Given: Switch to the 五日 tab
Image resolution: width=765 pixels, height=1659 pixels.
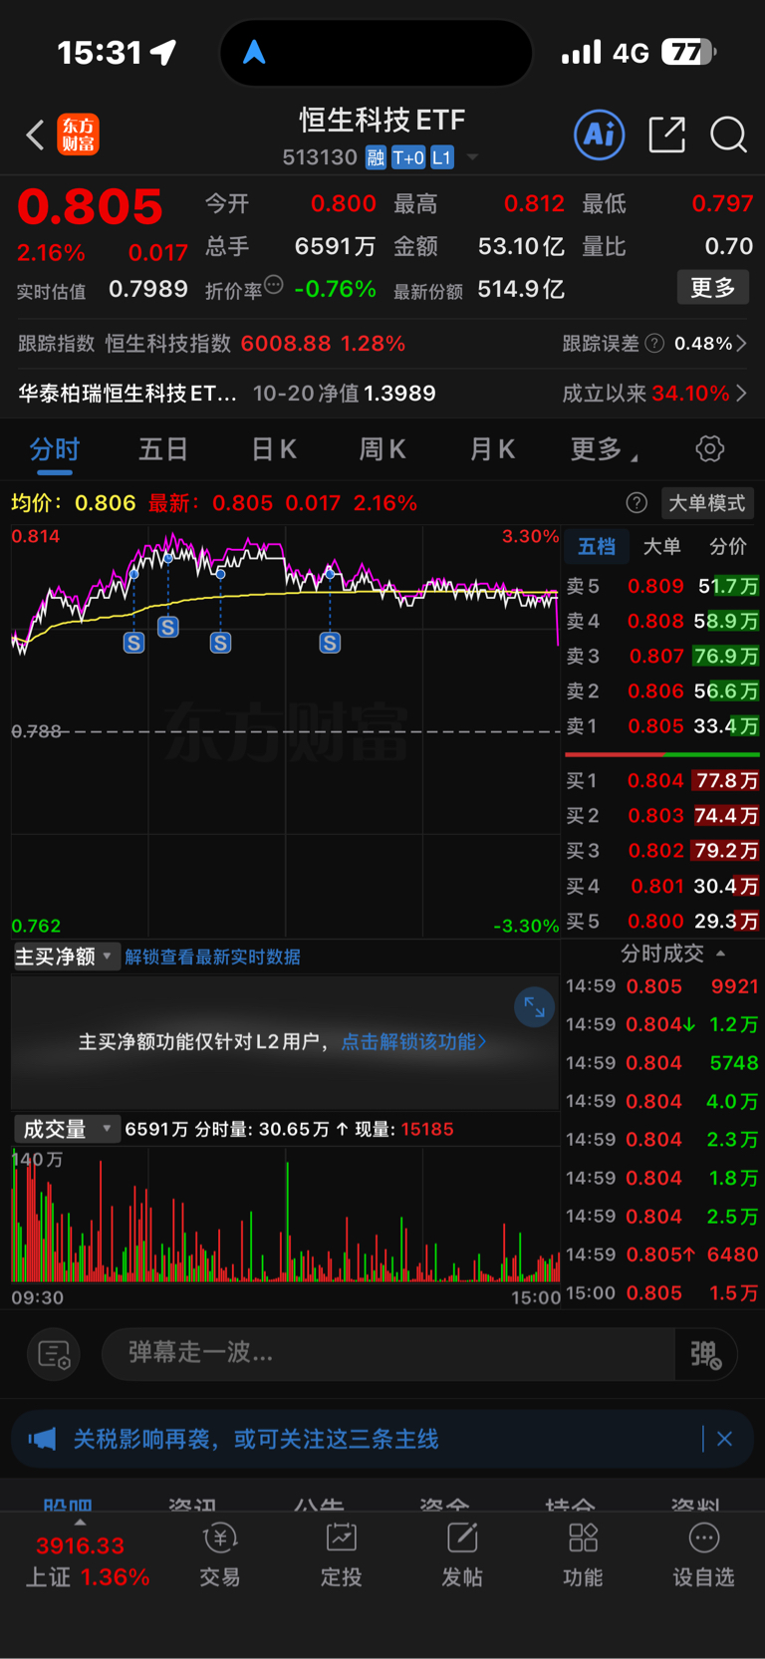Looking at the screenshot, I should pyautogui.click(x=163, y=449).
